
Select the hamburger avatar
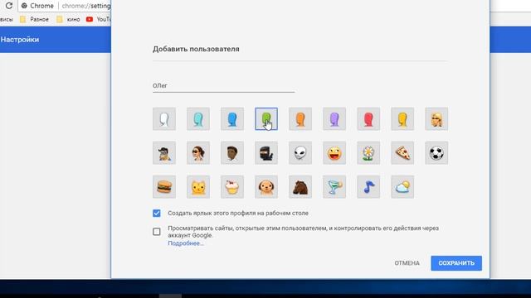(x=164, y=187)
